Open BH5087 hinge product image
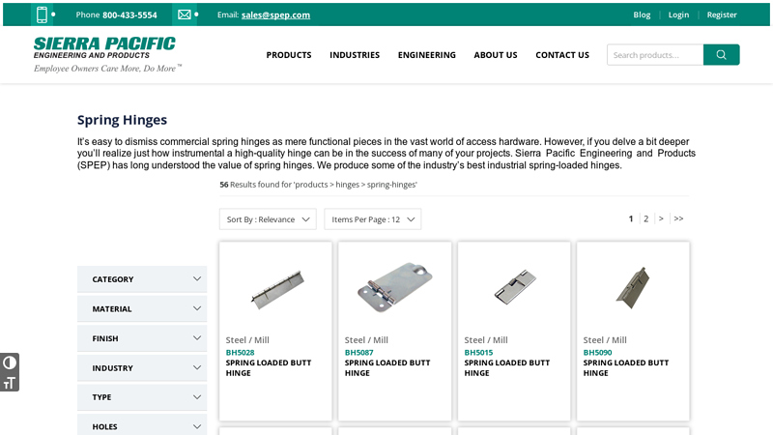 pyautogui.click(x=395, y=287)
